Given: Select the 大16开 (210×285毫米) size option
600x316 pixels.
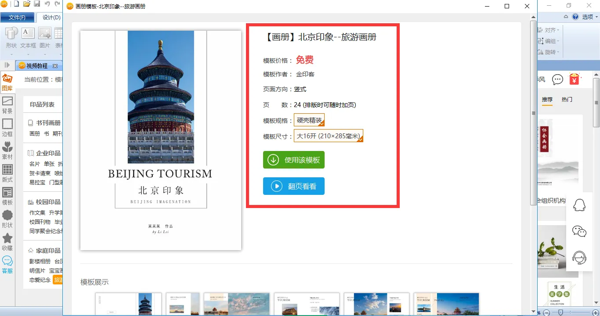Looking at the screenshot, I should tap(329, 136).
